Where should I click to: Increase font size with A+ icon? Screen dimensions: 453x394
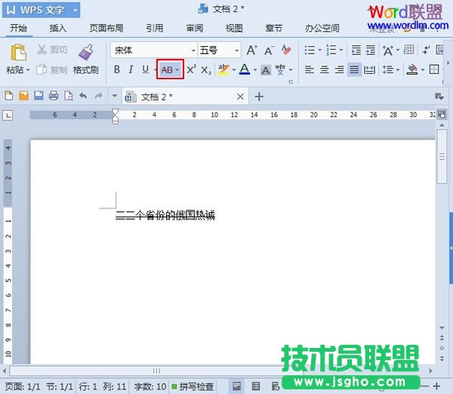[x=252, y=51]
